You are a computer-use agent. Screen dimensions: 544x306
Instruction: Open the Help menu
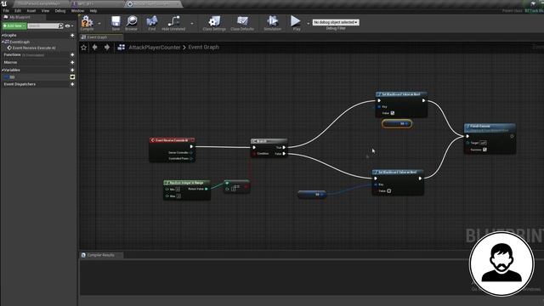93,11
